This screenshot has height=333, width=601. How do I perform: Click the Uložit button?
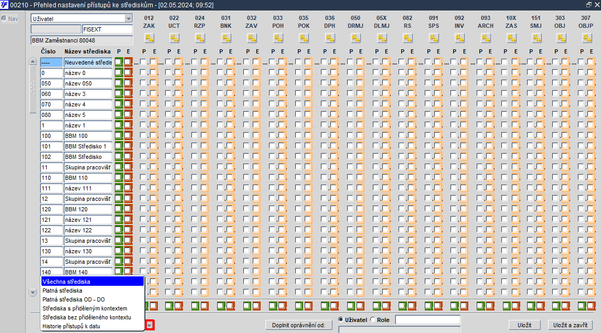tap(524, 325)
